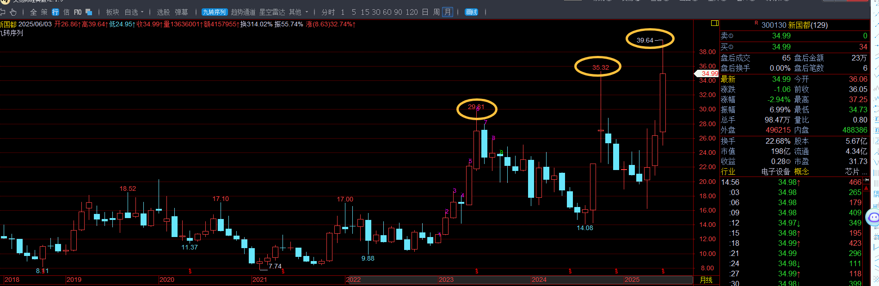Open the 板块 sector menu
Viewport: 879px width, 286px height.
[x=112, y=12]
